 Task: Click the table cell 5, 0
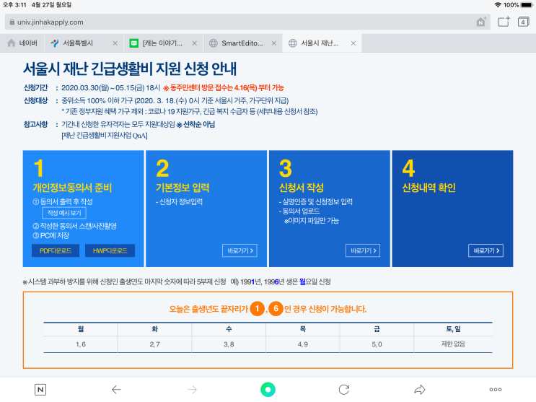tap(377, 344)
